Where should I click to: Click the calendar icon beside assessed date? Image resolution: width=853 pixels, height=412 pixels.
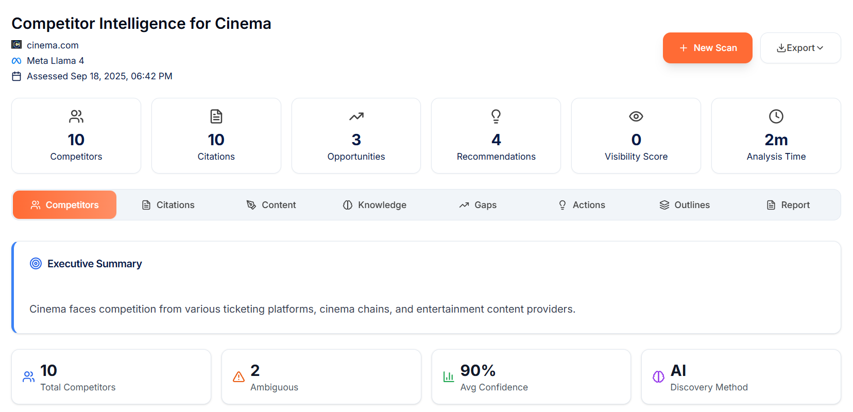coord(16,76)
